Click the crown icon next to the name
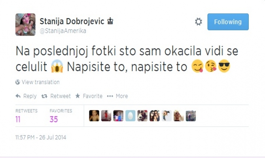Image resolution: width=265 pixels, height=158 pixels. click(111, 21)
